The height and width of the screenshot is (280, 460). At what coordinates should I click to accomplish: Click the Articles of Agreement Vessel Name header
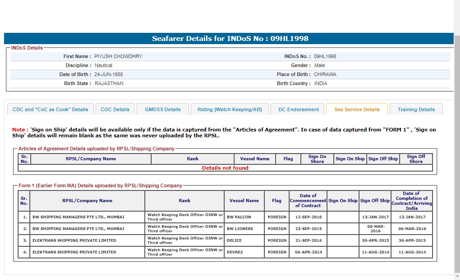click(x=255, y=159)
